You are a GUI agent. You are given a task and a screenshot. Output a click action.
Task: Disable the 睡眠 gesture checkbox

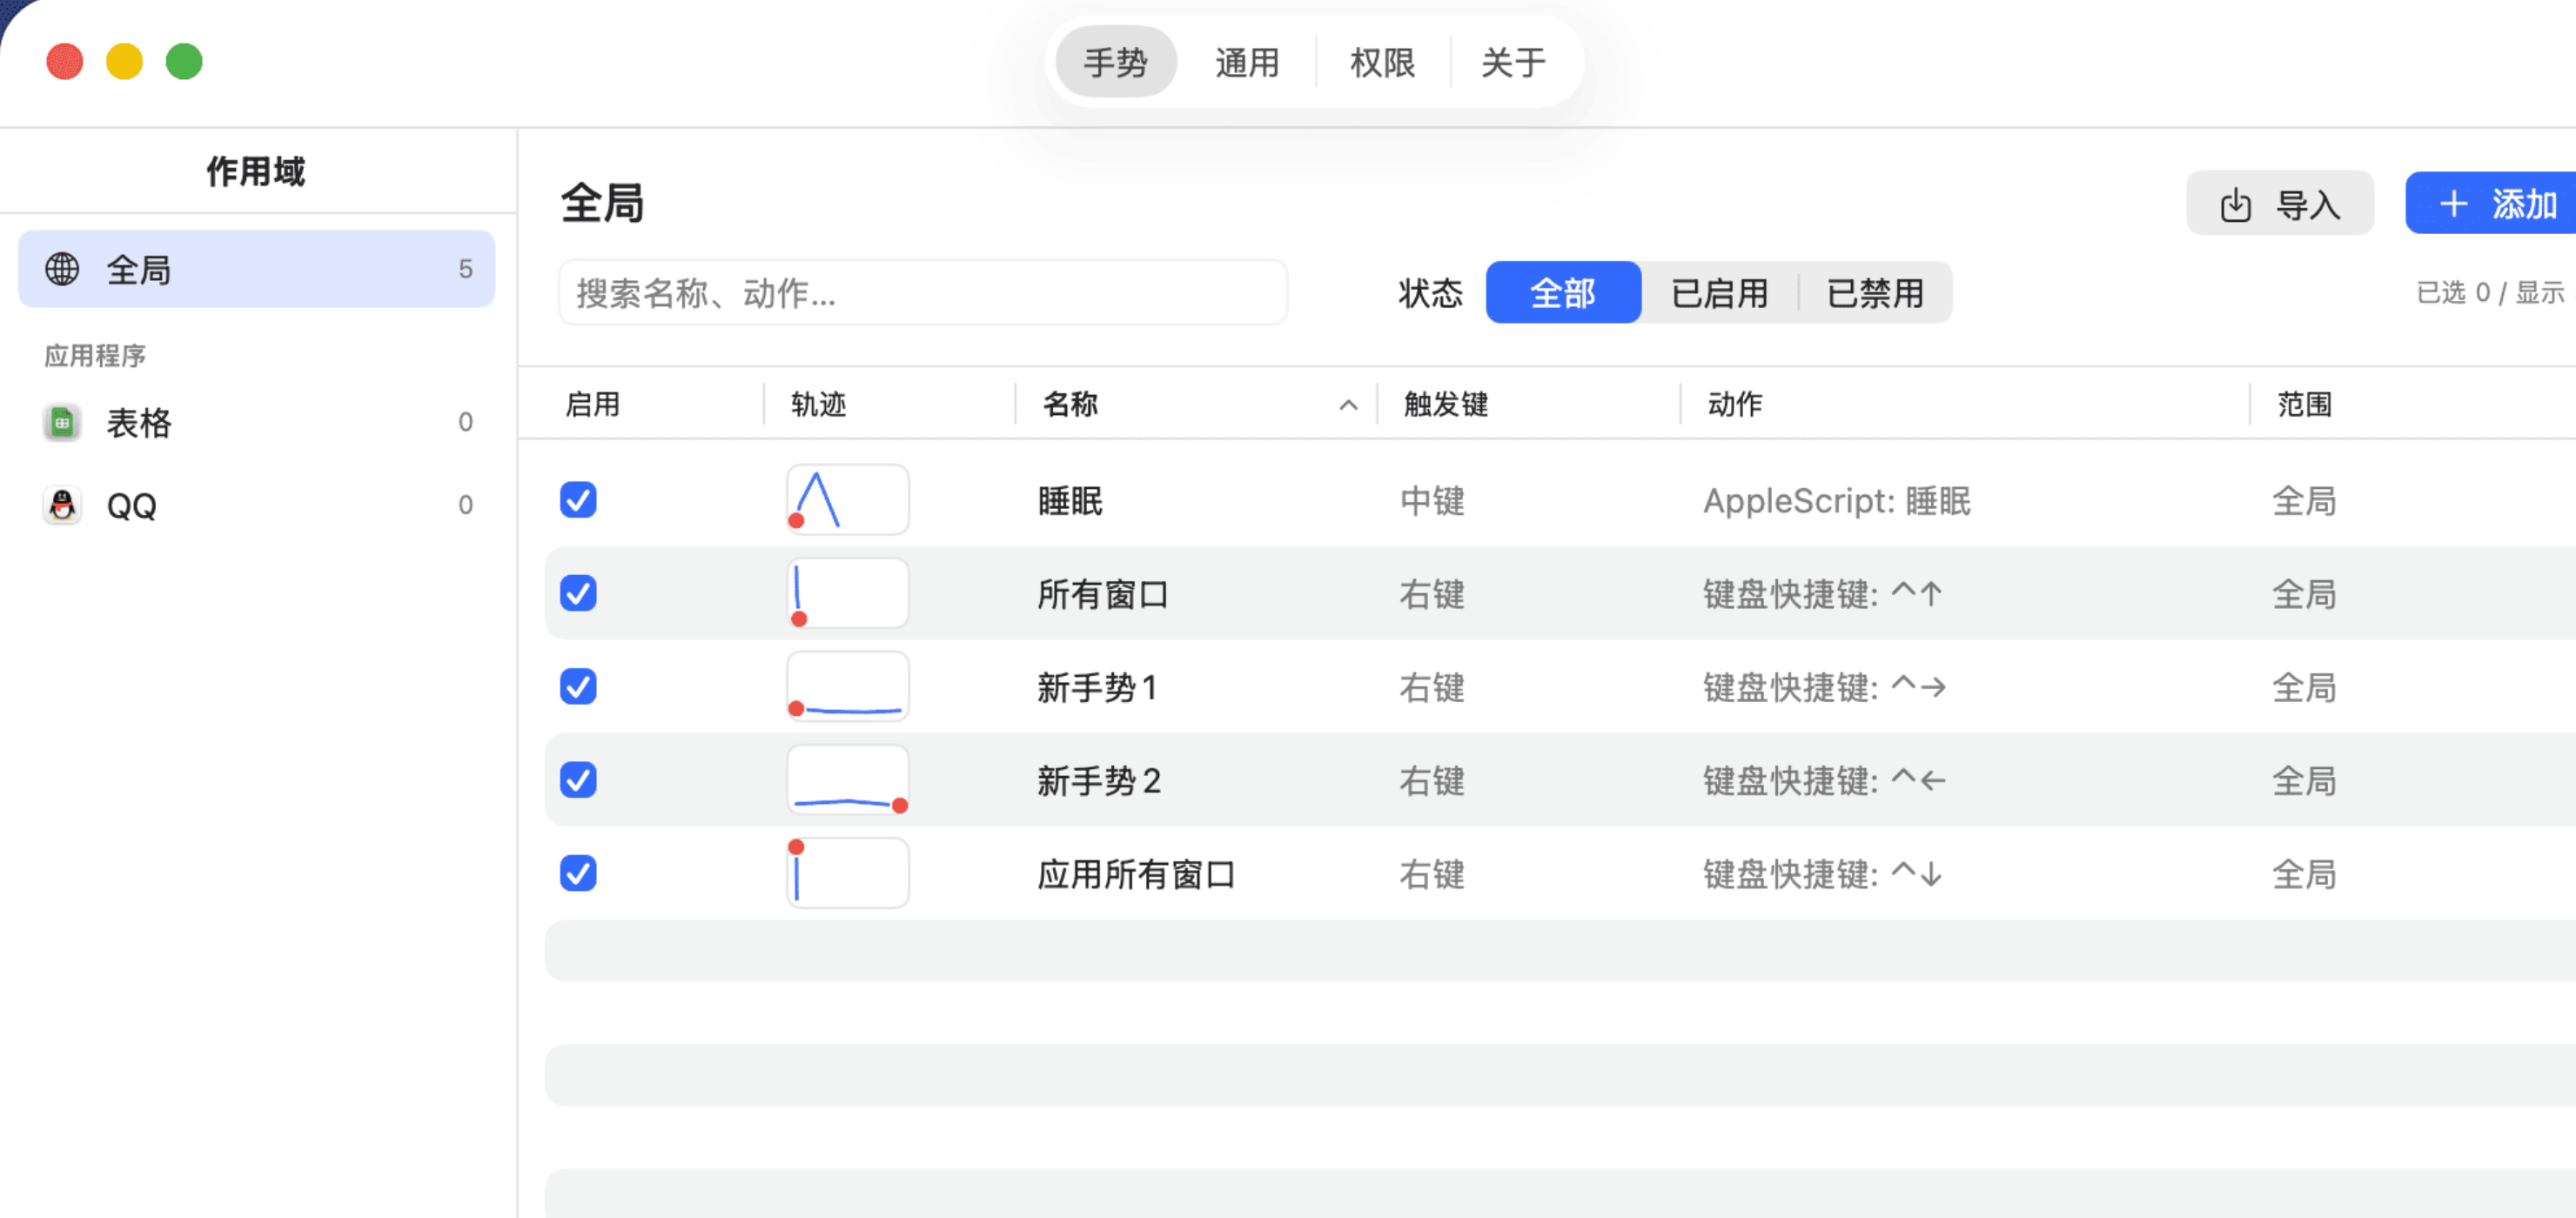coord(578,499)
